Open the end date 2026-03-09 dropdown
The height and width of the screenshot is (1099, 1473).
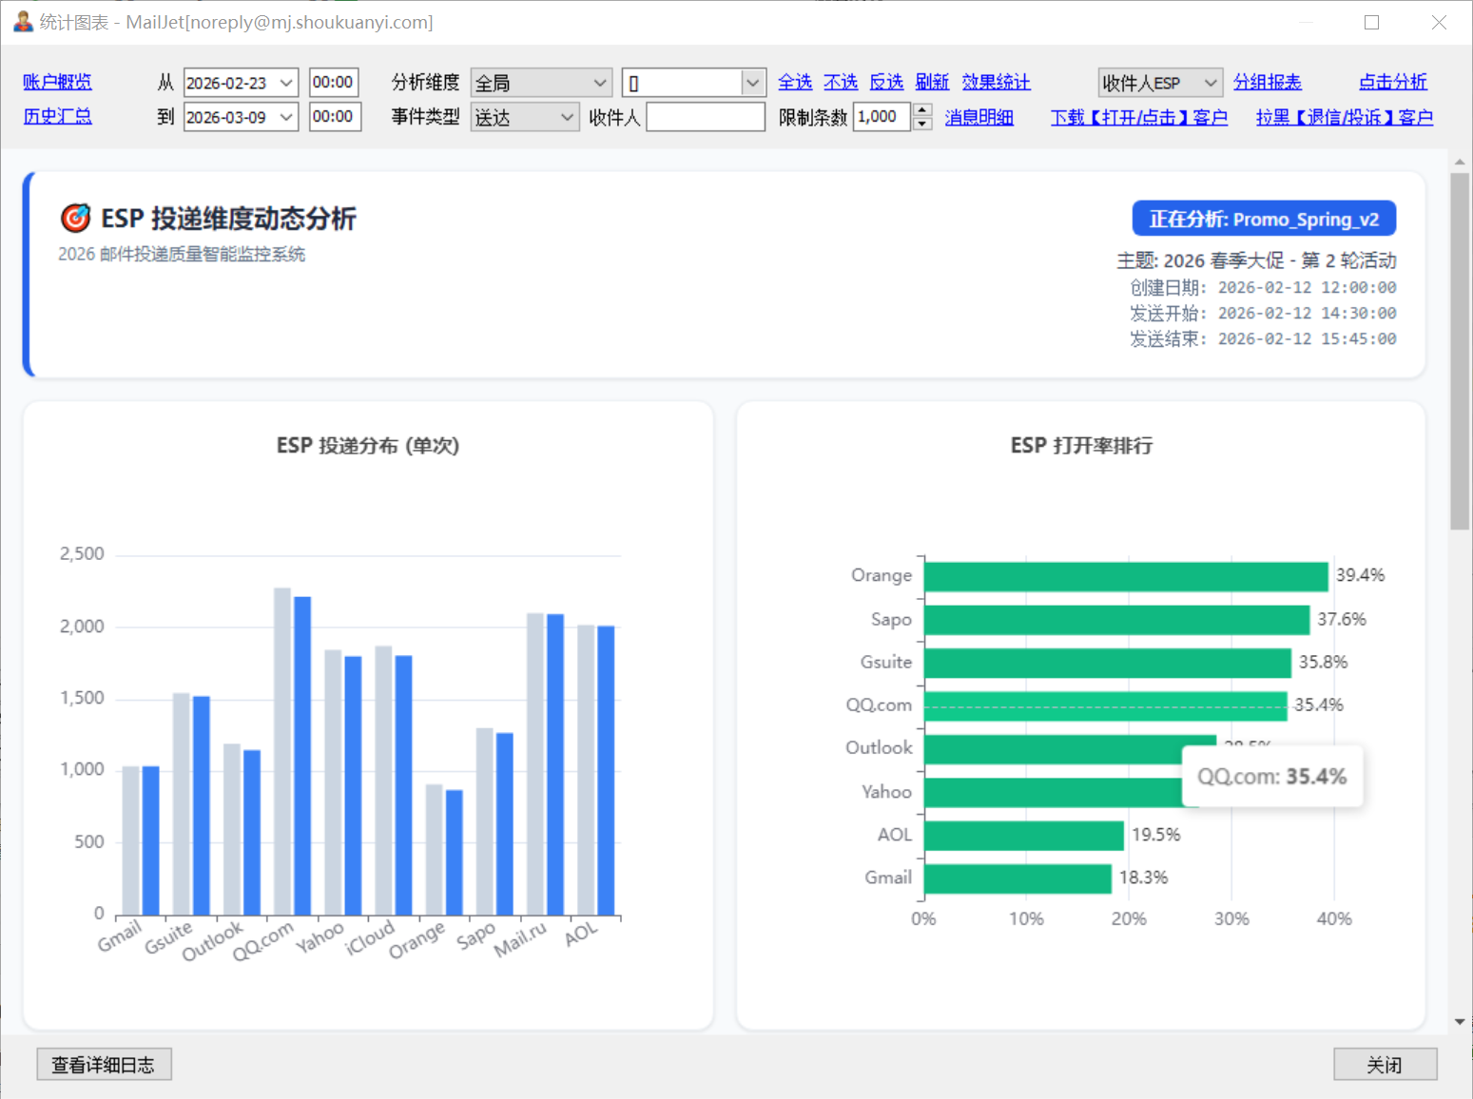pyautogui.click(x=286, y=118)
